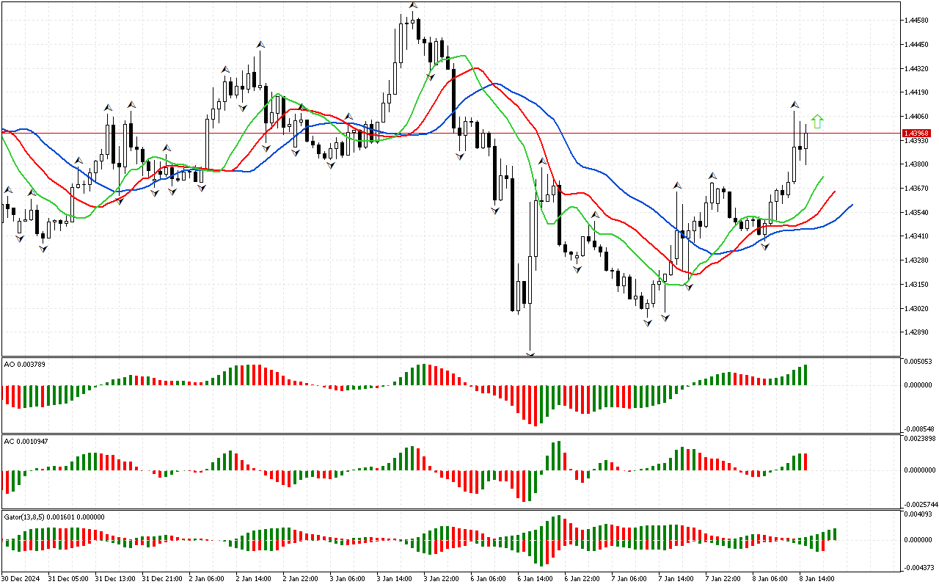Click the 1.44060 price level
Image resolution: width=939 pixels, height=587 pixels.
pos(917,117)
